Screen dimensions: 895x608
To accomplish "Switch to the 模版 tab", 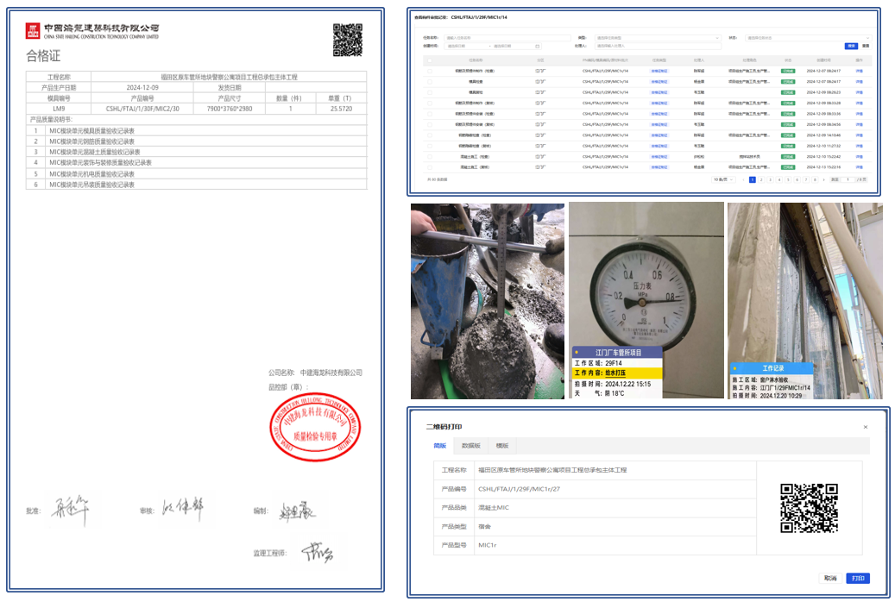I will 502,446.
